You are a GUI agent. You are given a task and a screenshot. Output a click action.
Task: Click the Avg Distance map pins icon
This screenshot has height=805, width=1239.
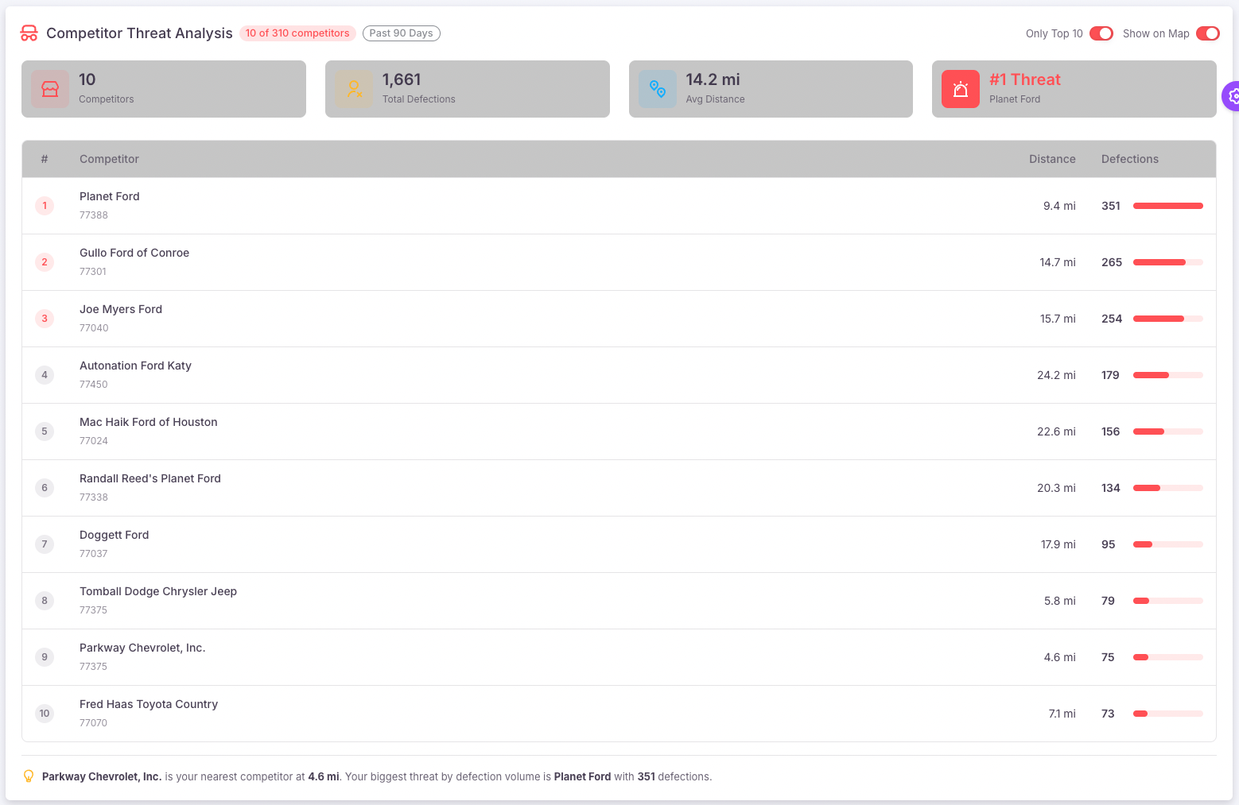tap(657, 88)
